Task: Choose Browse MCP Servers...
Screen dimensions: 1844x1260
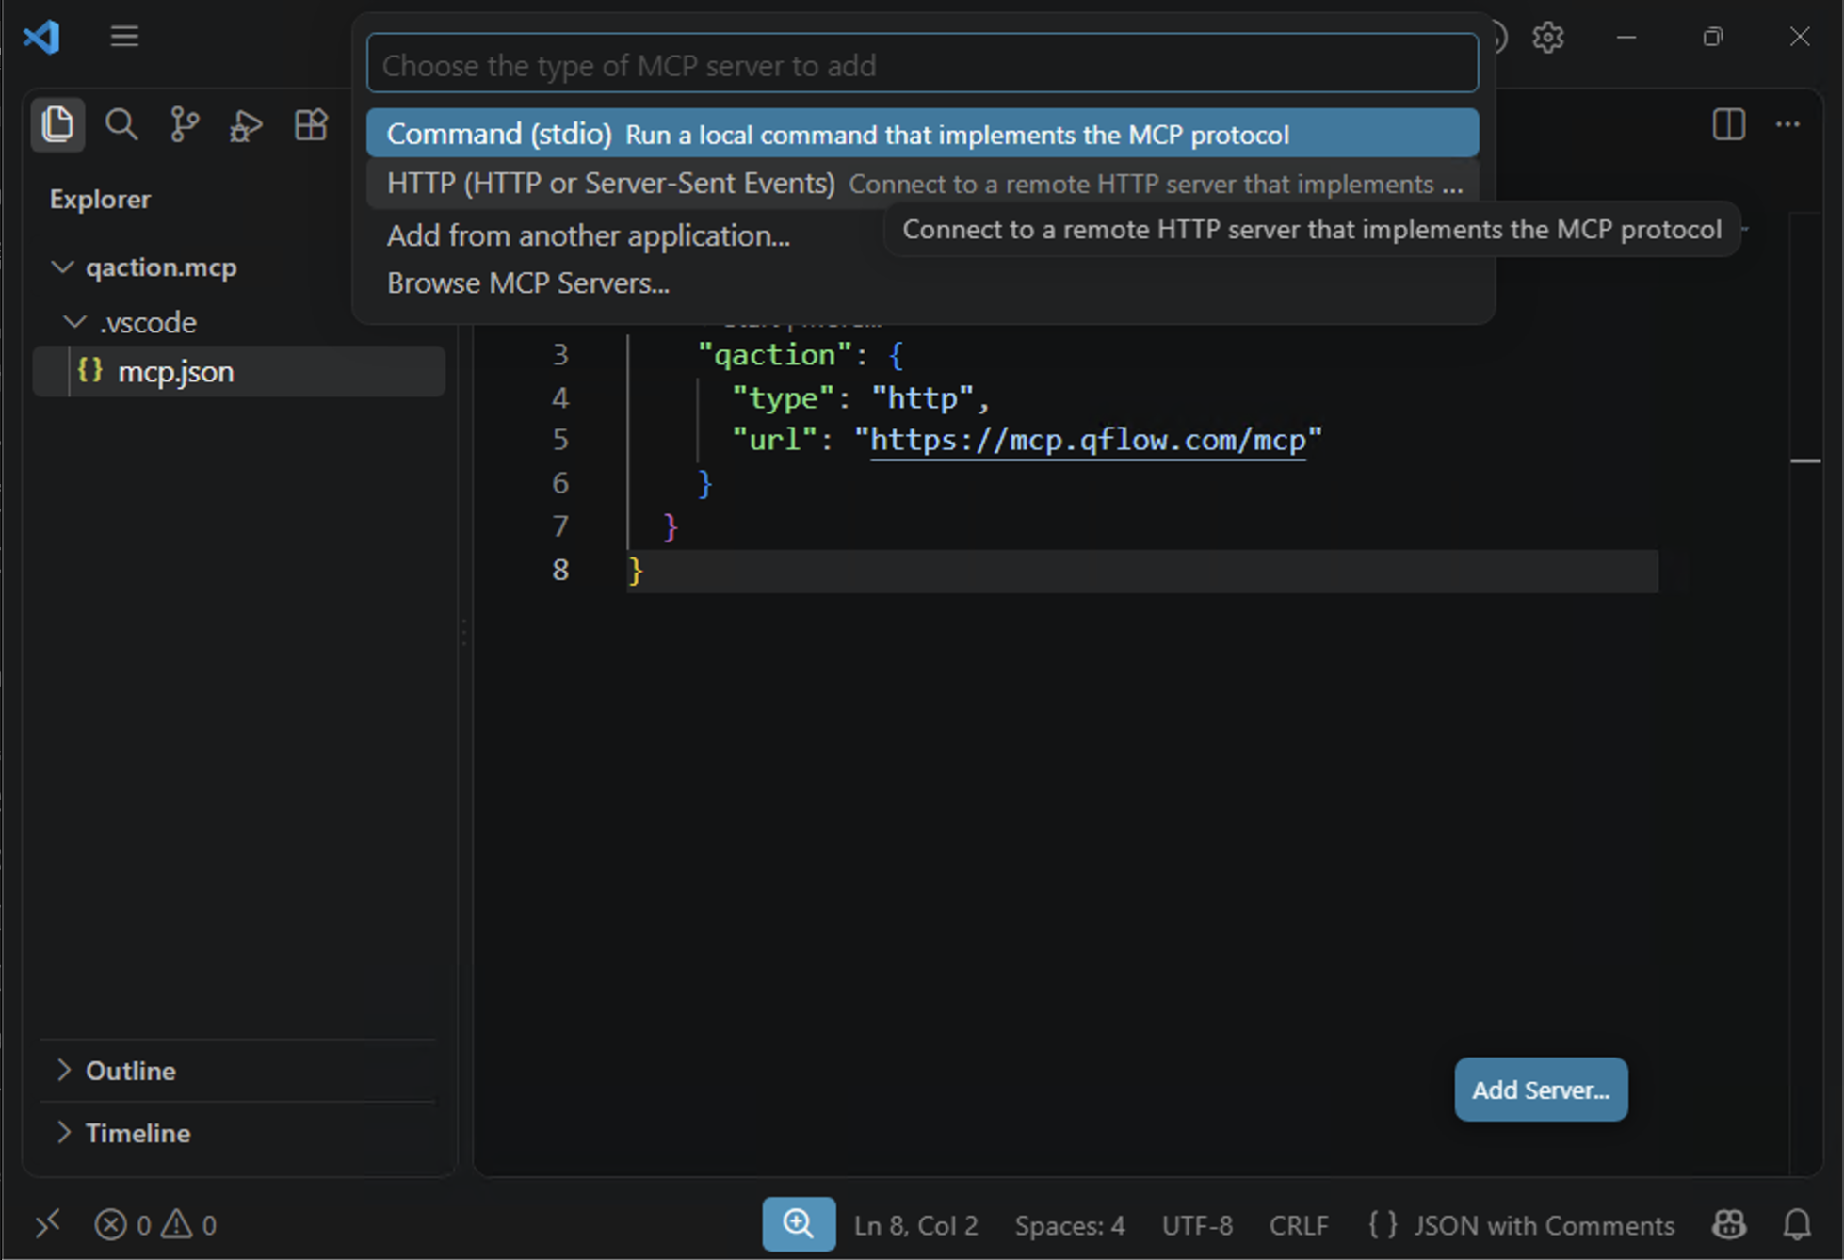Action: click(528, 283)
